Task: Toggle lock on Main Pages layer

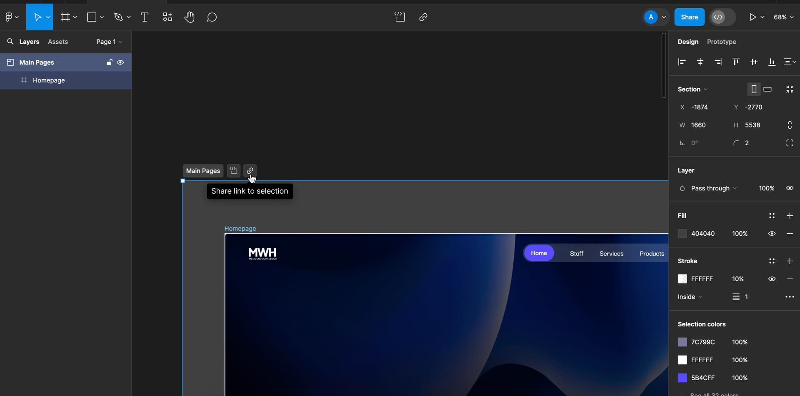Action: (x=109, y=62)
